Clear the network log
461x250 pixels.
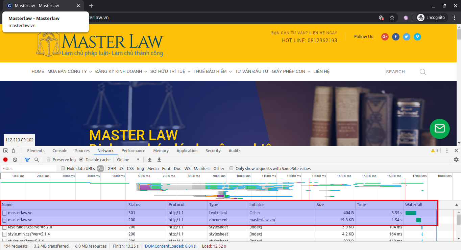coord(15,160)
